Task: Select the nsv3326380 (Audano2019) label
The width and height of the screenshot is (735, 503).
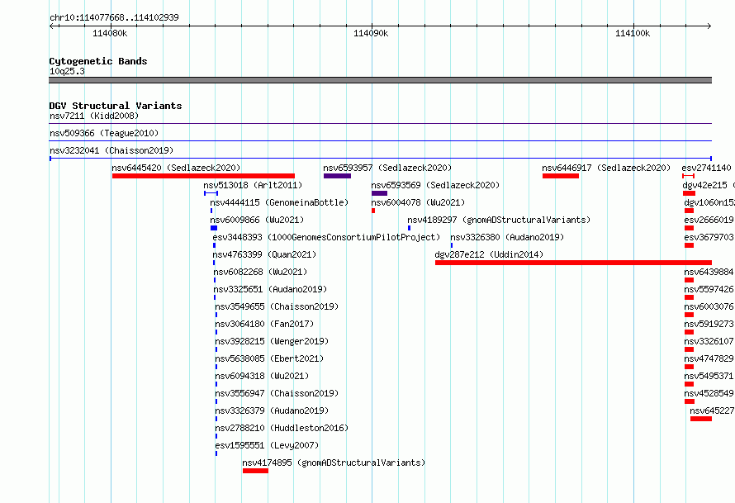Action: point(507,237)
